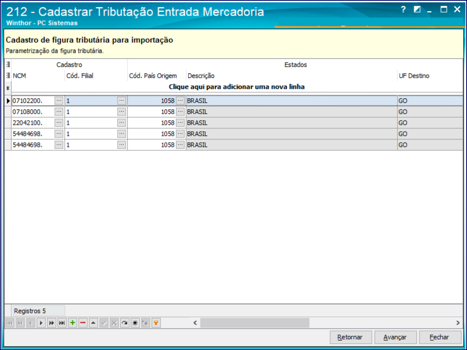Screen dimensions: 467x350
Task: Go to the previous record
Action: [31, 323]
